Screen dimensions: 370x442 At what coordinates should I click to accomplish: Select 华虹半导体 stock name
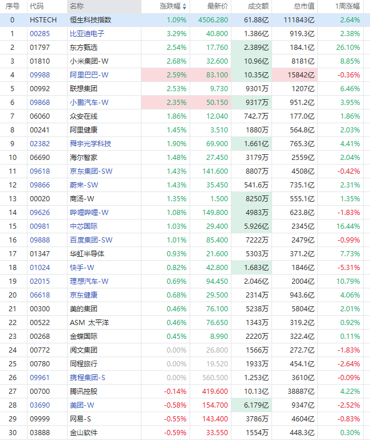tap(87, 254)
